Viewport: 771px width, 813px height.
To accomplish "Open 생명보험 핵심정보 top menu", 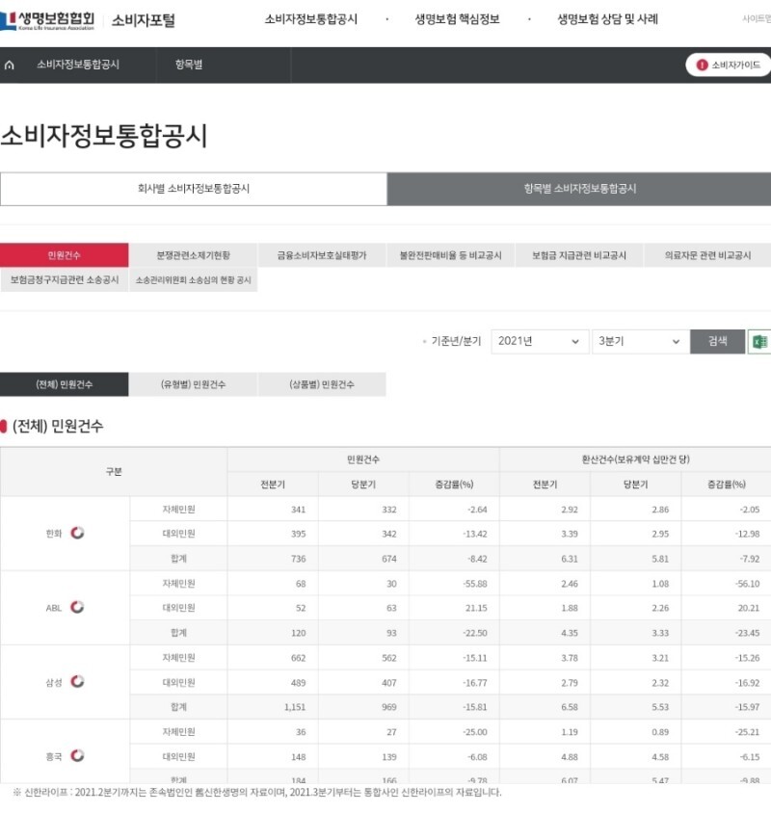I will click(457, 19).
